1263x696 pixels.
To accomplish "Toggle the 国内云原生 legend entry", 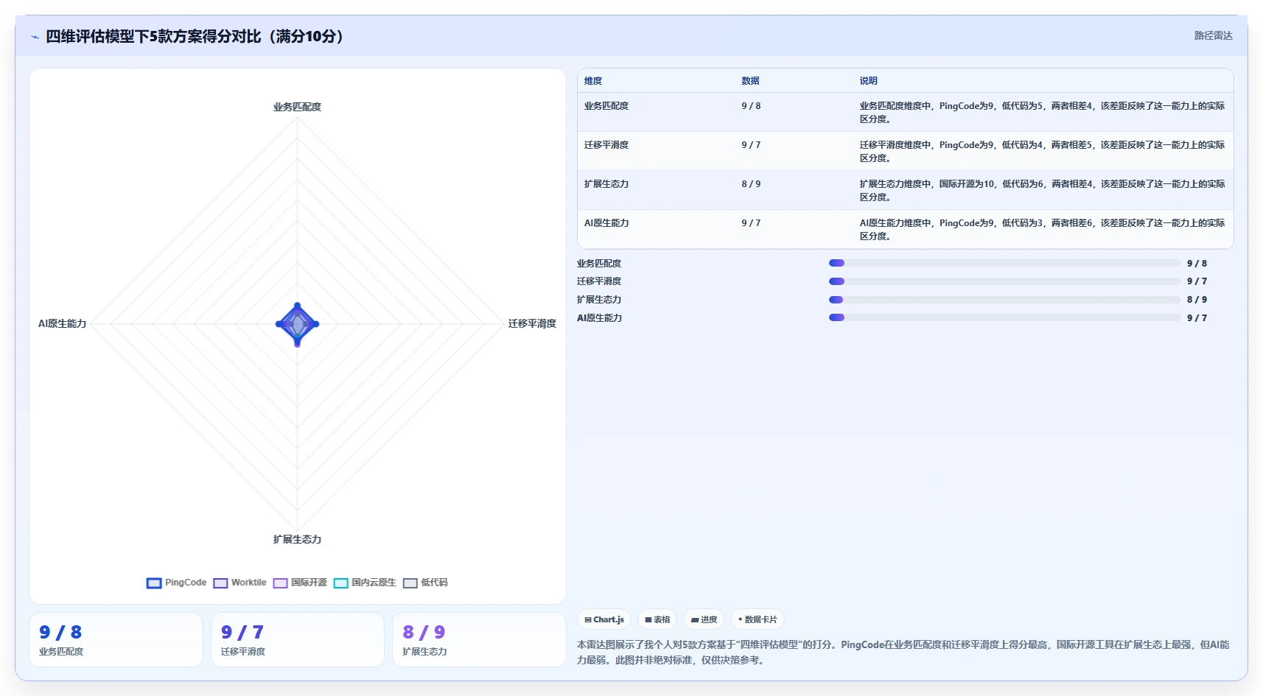I will [365, 583].
